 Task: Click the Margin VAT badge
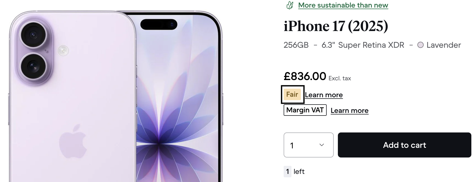[x=305, y=110]
